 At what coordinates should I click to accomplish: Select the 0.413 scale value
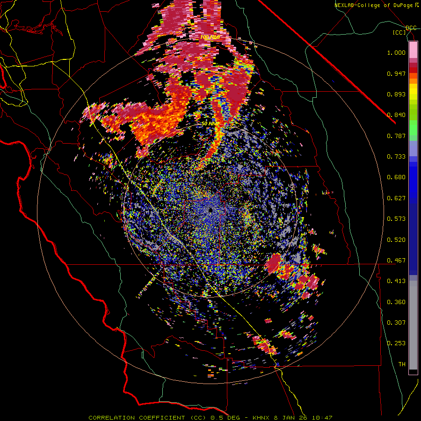pyautogui.click(x=396, y=281)
